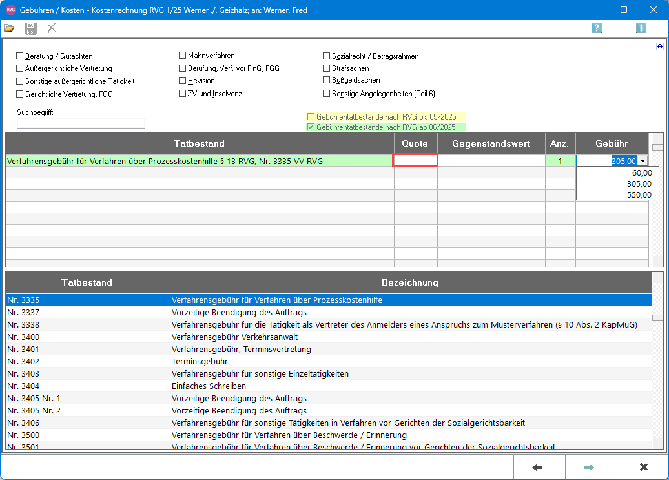Click 'Verfahrensgebühr für Verfahren über Beschwerde / Erinnerung'
This screenshot has height=480, width=669.
tap(289, 435)
